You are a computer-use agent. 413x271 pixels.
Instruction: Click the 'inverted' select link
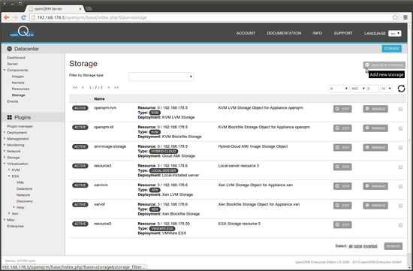point(370,246)
